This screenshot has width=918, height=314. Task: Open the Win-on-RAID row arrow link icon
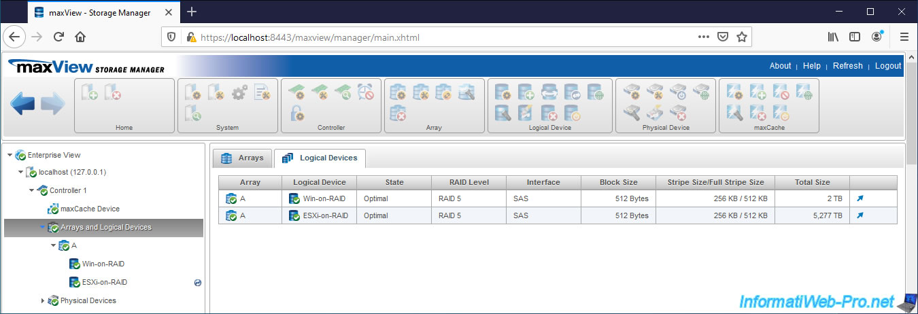pos(860,198)
